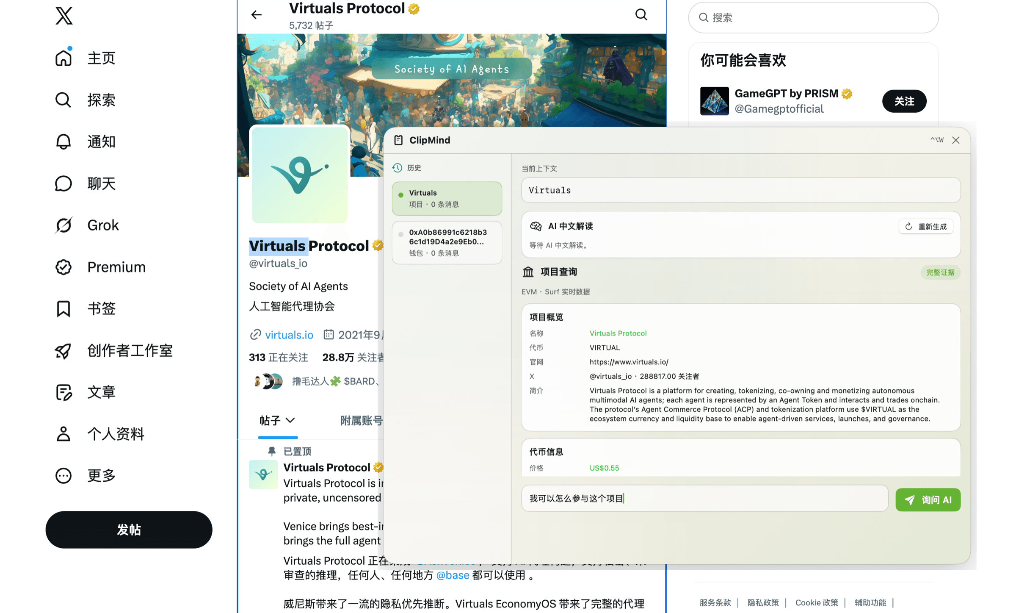Viewport: 1016px width, 613px height.
Task: Click the ClipMind clipboard logo icon
Action: [398, 140]
